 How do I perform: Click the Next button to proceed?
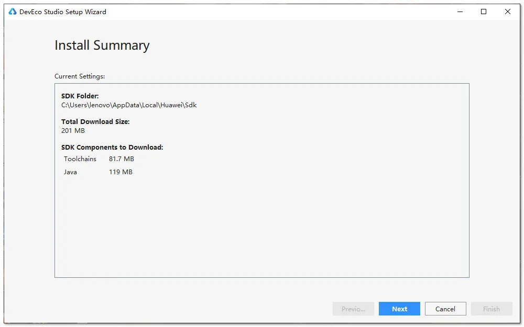pos(399,309)
